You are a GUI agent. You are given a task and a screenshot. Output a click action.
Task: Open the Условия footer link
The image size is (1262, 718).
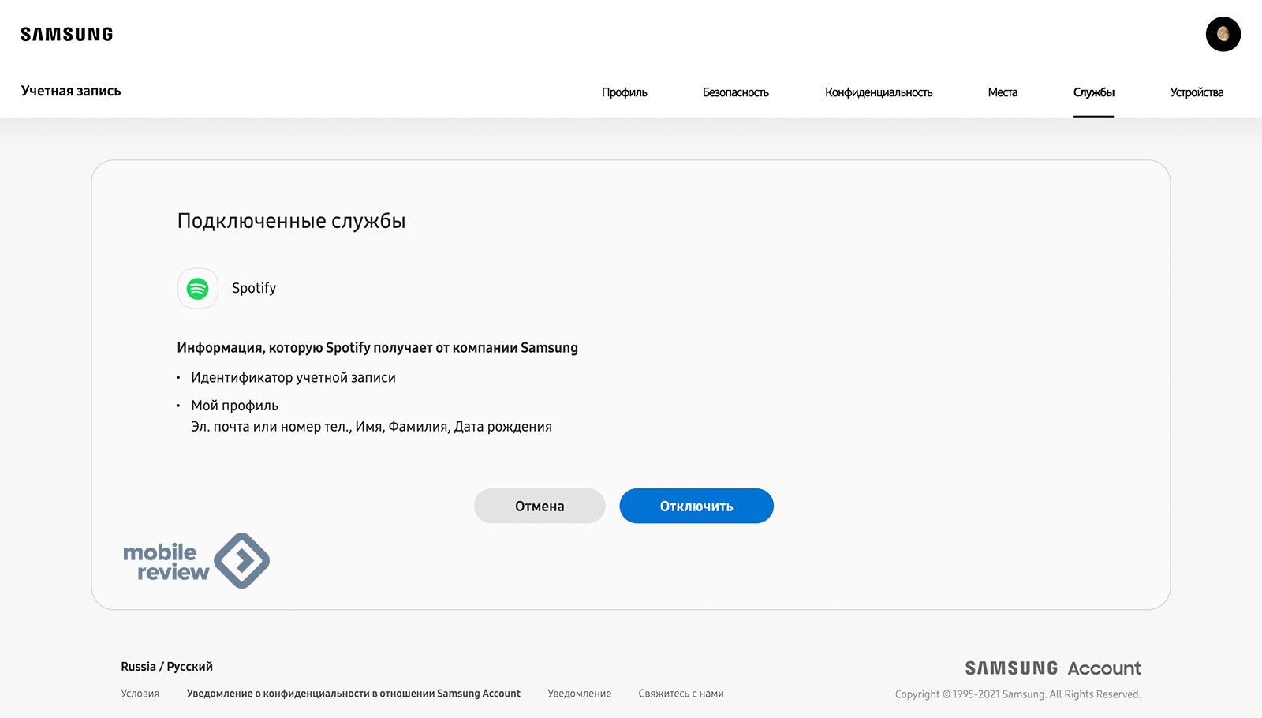(x=140, y=694)
